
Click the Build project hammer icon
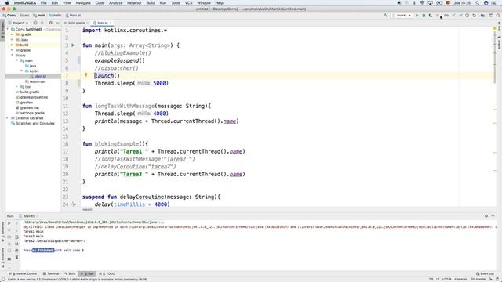(x=386, y=16)
